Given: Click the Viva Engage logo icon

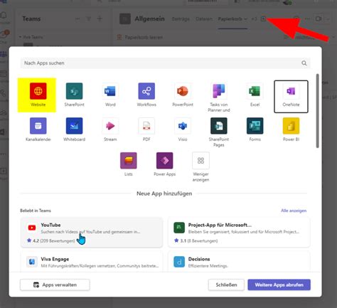Looking at the screenshot, I should [32, 262].
